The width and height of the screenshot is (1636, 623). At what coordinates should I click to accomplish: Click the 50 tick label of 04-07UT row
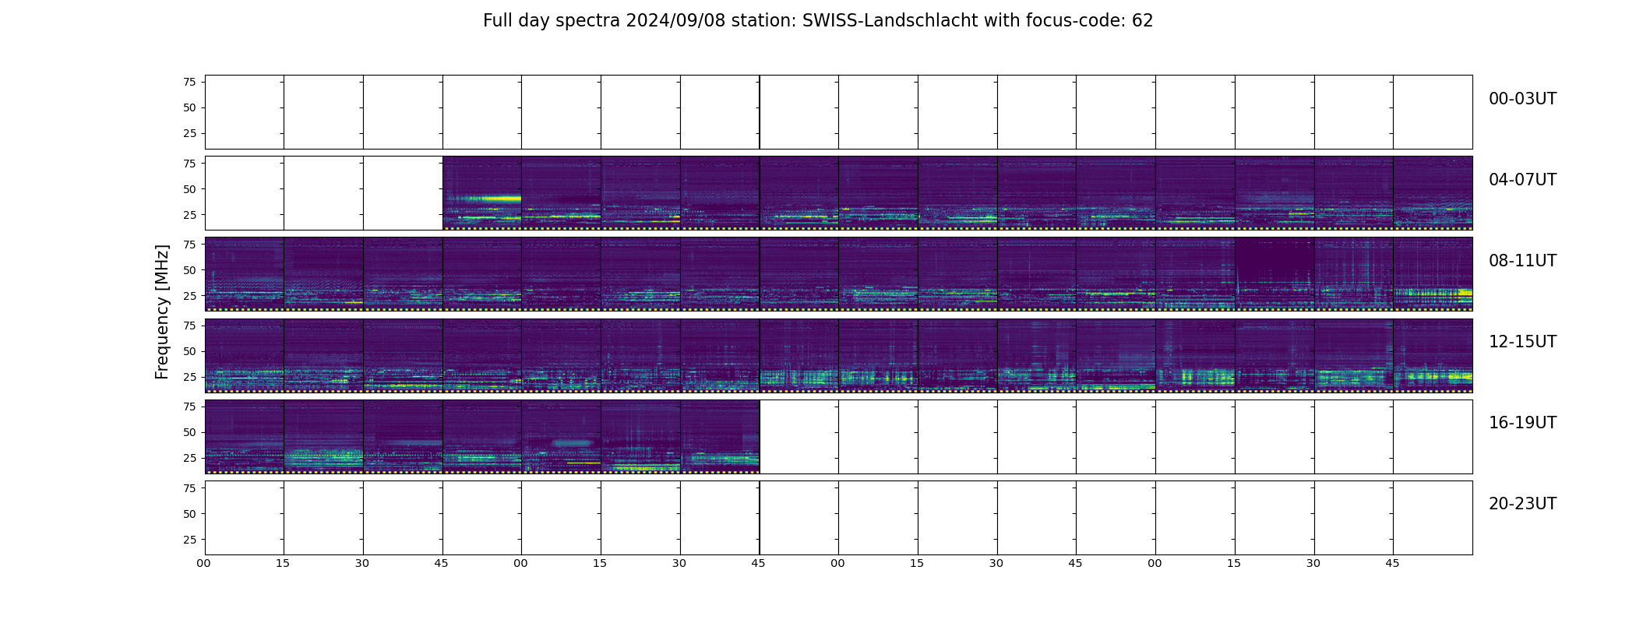point(189,188)
